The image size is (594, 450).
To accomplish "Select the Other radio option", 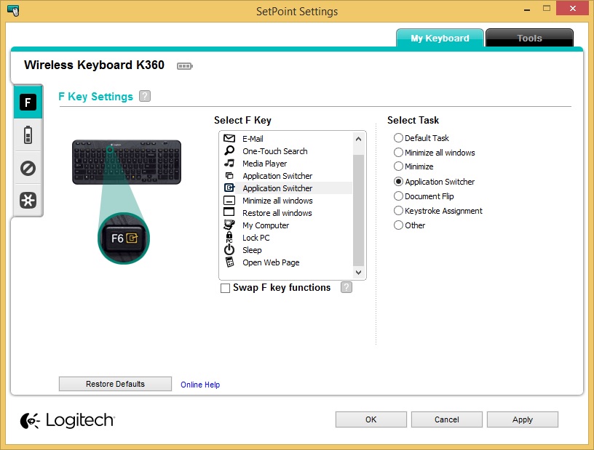I will coord(398,225).
